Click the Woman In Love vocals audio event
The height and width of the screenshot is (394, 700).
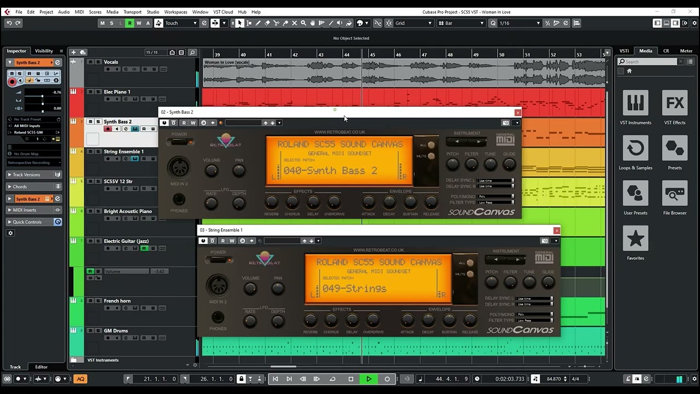coord(404,72)
